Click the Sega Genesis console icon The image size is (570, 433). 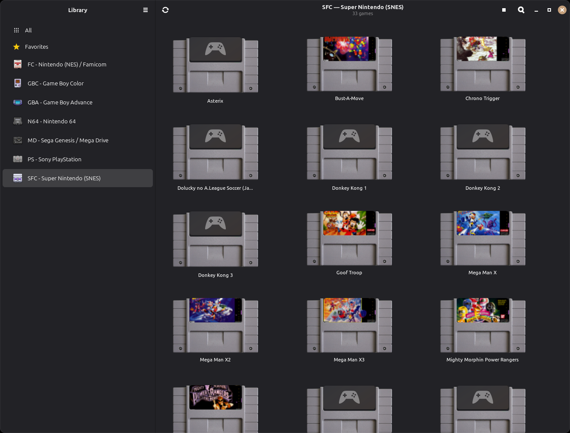(18, 140)
